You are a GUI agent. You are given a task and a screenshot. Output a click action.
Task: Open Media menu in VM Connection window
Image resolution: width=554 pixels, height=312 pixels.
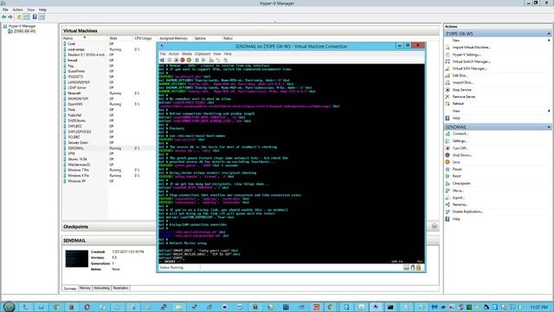click(187, 54)
